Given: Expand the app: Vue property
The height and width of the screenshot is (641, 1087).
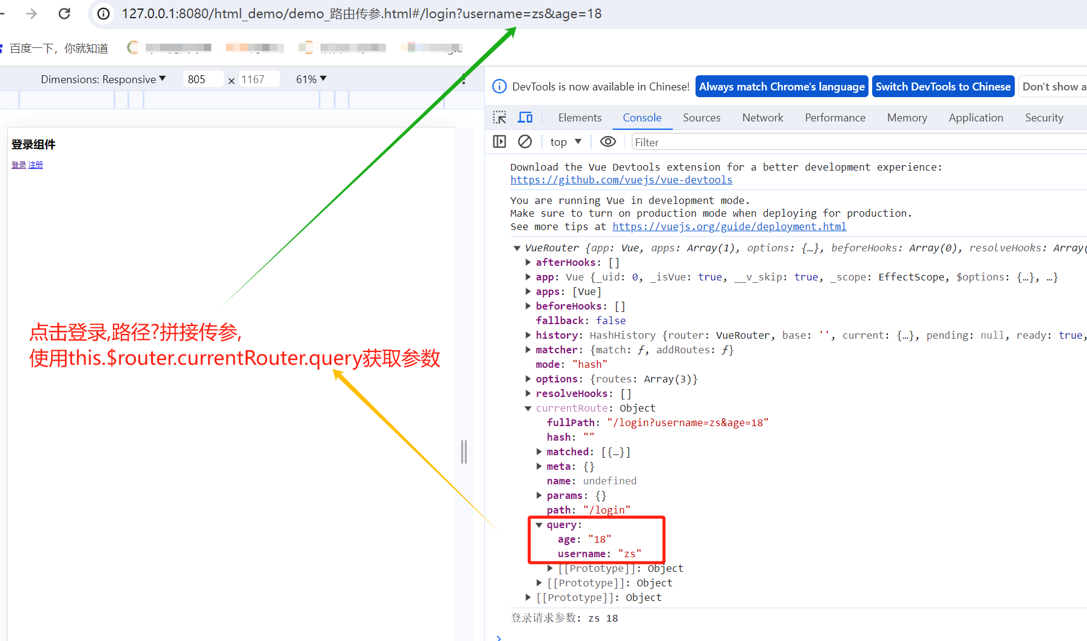Looking at the screenshot, I should click(x=528, y=277).
